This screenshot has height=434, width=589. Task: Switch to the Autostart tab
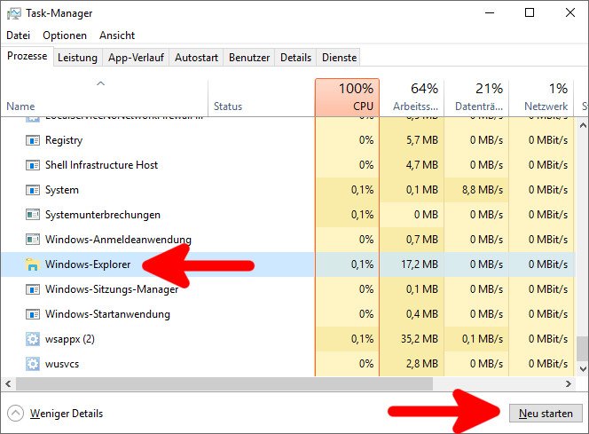[x=196, y=58]
